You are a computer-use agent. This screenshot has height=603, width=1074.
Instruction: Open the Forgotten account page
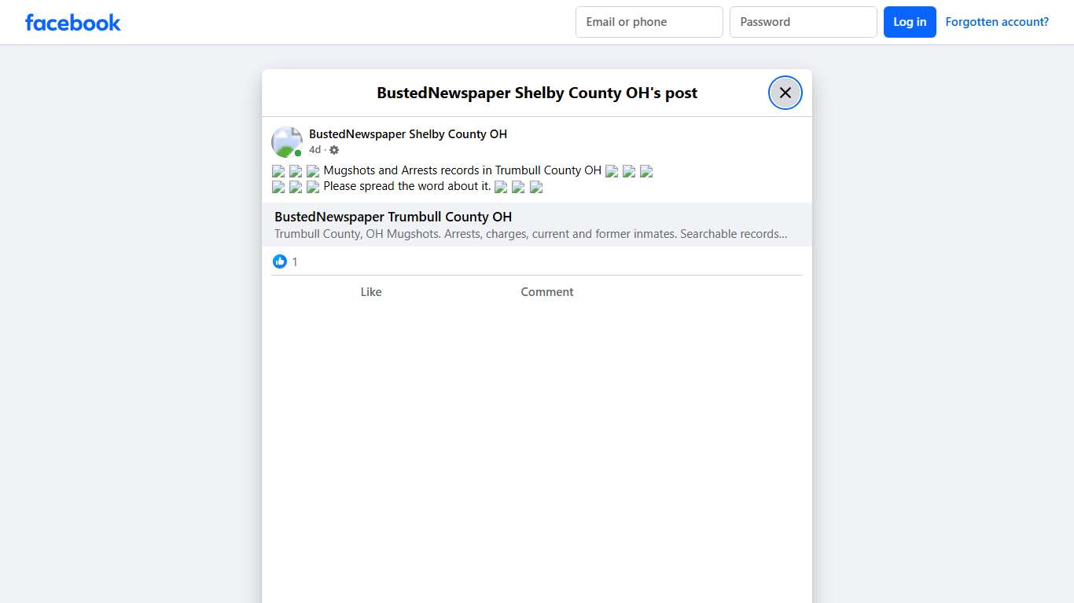[x=997, y=21]
